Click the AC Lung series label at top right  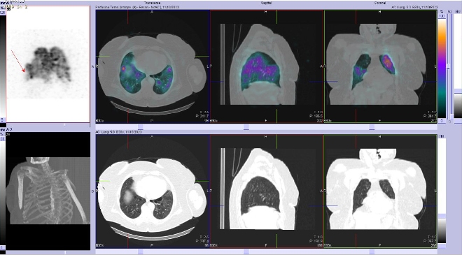click(x=414, y=7)
